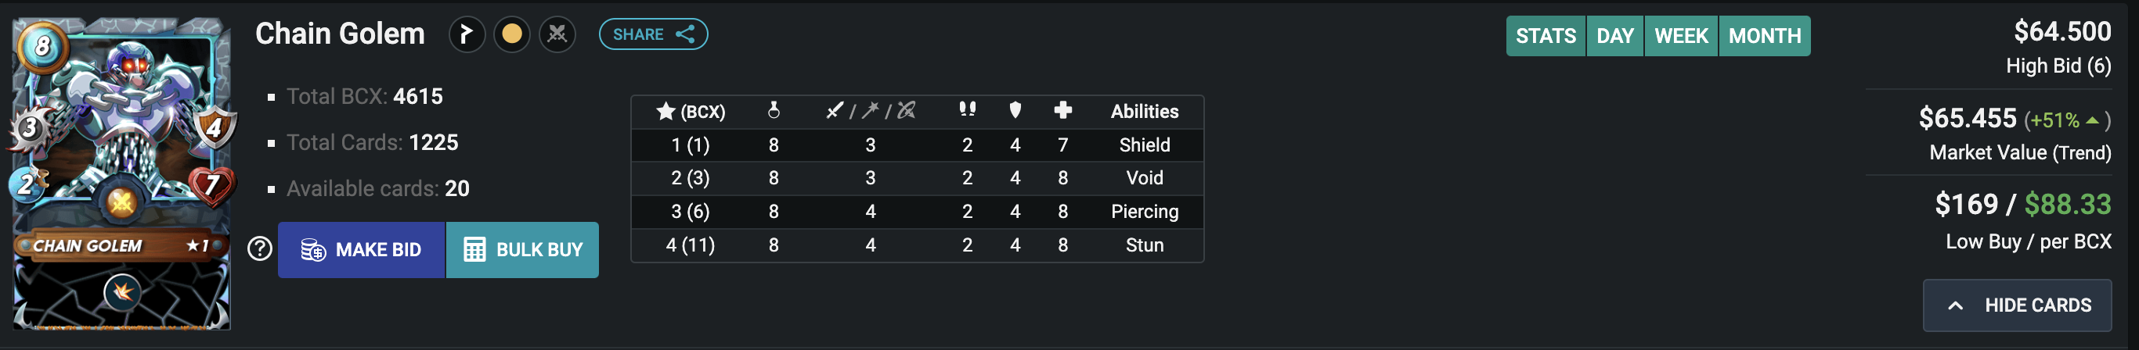The width and height of the screenshot is (2139, 350).
Task: Click the MAKE BID button
Action: (x=361, y=250)
